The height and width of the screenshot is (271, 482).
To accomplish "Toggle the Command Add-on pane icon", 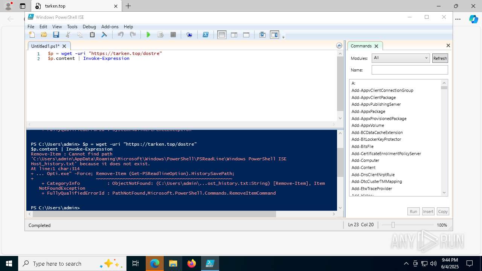I will click(275, 35).
